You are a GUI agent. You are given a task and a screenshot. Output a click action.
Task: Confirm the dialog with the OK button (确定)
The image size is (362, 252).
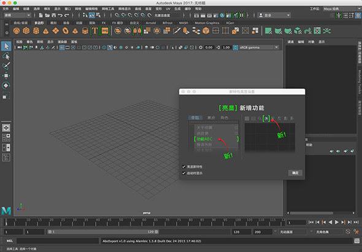tap(295, 173)
